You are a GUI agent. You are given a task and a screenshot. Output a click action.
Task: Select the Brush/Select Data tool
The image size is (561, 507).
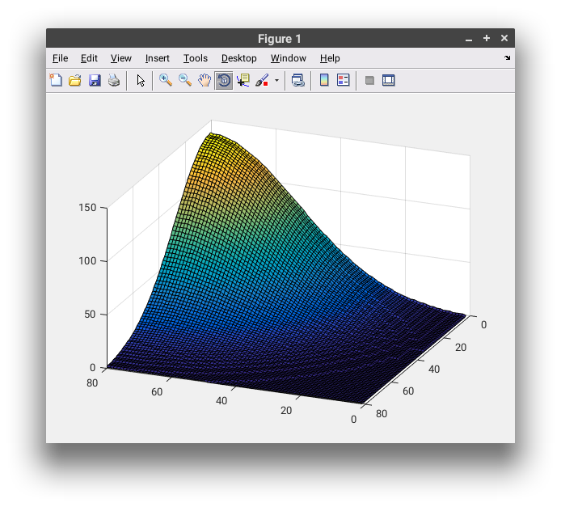[x=262, y=80]
